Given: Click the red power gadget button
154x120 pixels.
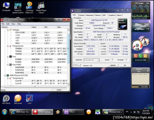Looking at the screenshot, I should pos(136,56).
